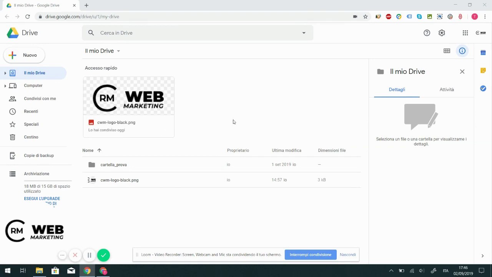Image resolution: width=492 pixels, height=277 pixels.
Task: Open cwm-logo-black.png quick access thumbnail
Action: coord(128,107)
